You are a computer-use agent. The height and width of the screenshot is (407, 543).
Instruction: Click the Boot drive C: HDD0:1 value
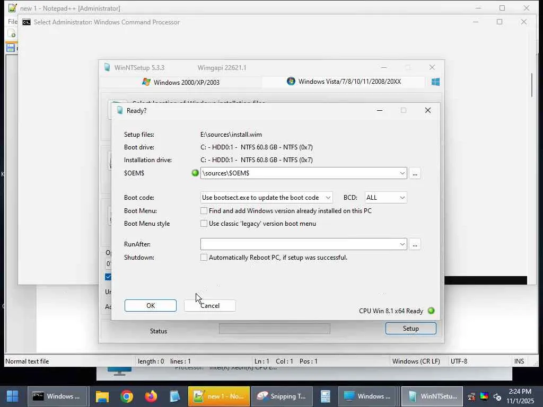click(x=256, y=147)
